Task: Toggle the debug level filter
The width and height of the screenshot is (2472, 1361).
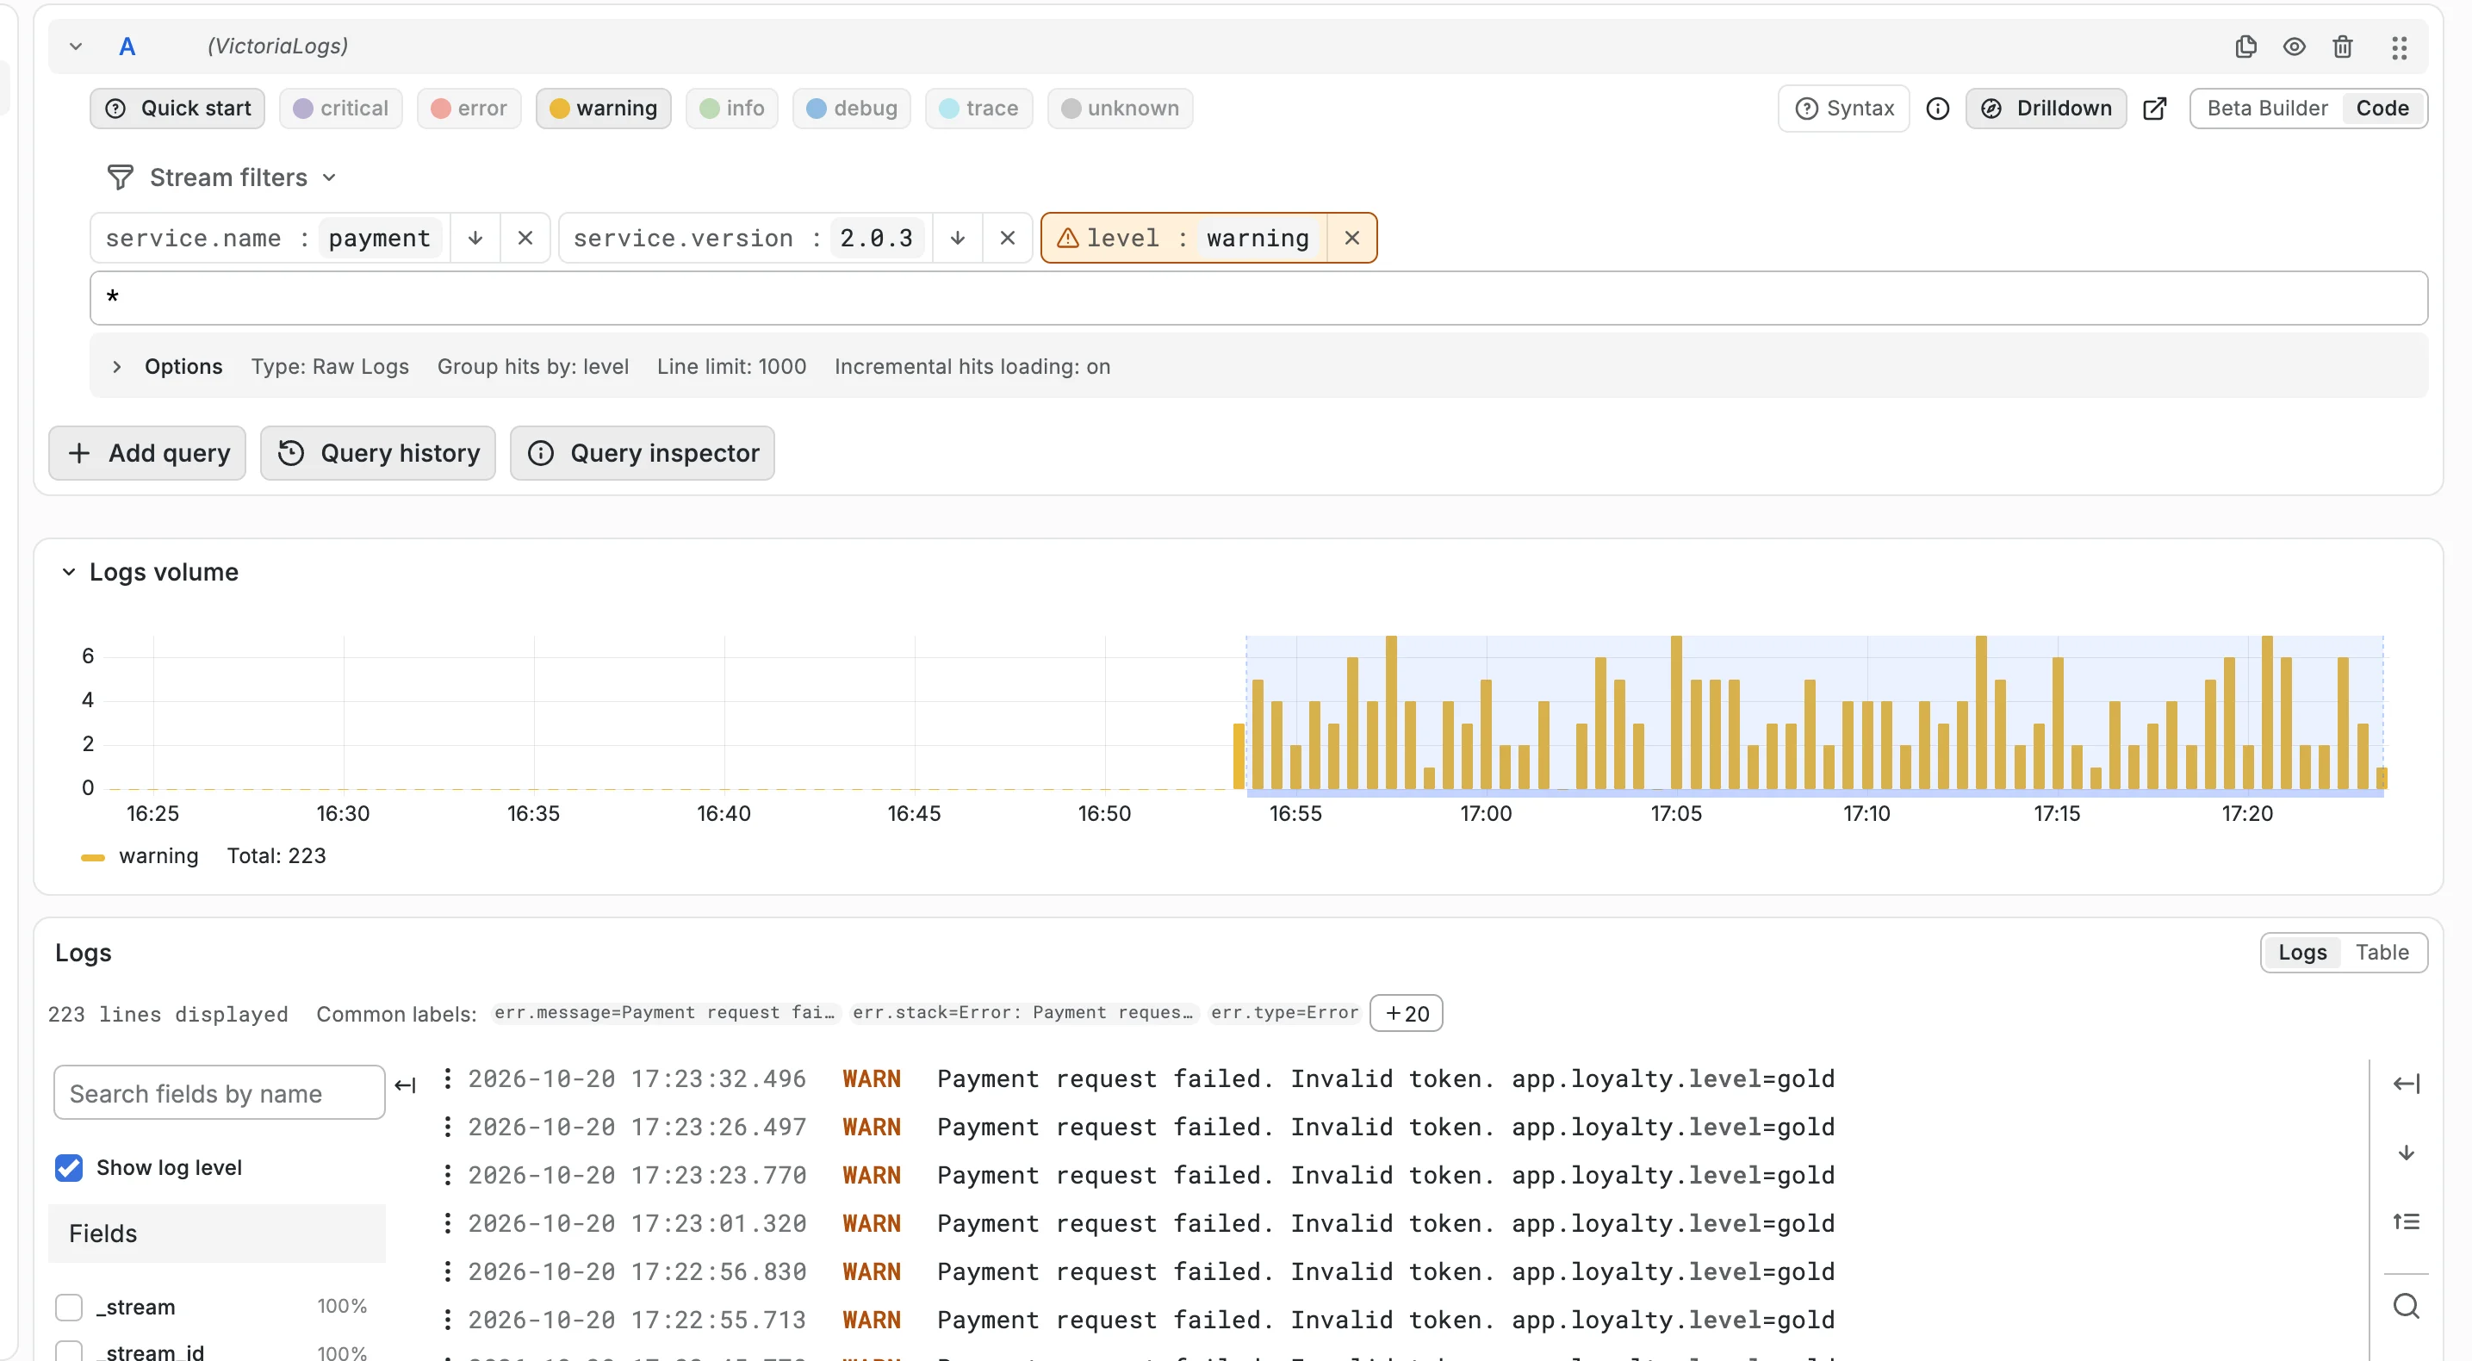Action: point(852,109)
